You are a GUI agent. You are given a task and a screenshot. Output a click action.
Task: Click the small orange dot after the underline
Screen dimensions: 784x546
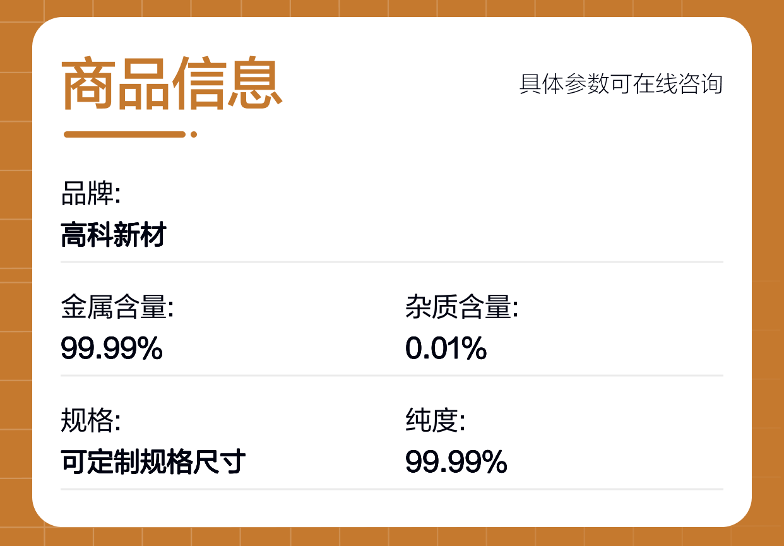point(194,134)
